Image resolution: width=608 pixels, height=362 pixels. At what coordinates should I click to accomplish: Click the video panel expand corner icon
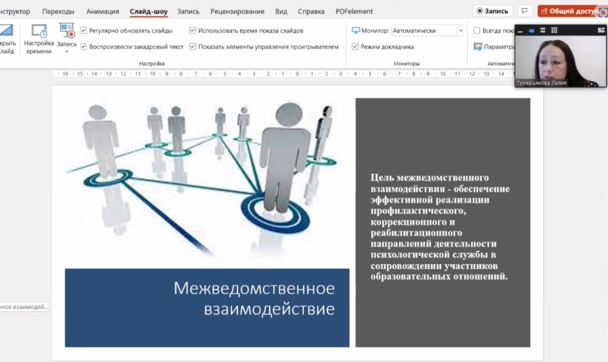pos(601,31)
